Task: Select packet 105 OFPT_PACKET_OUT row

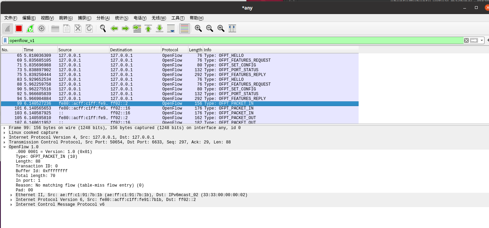Action: click(180, 118)
